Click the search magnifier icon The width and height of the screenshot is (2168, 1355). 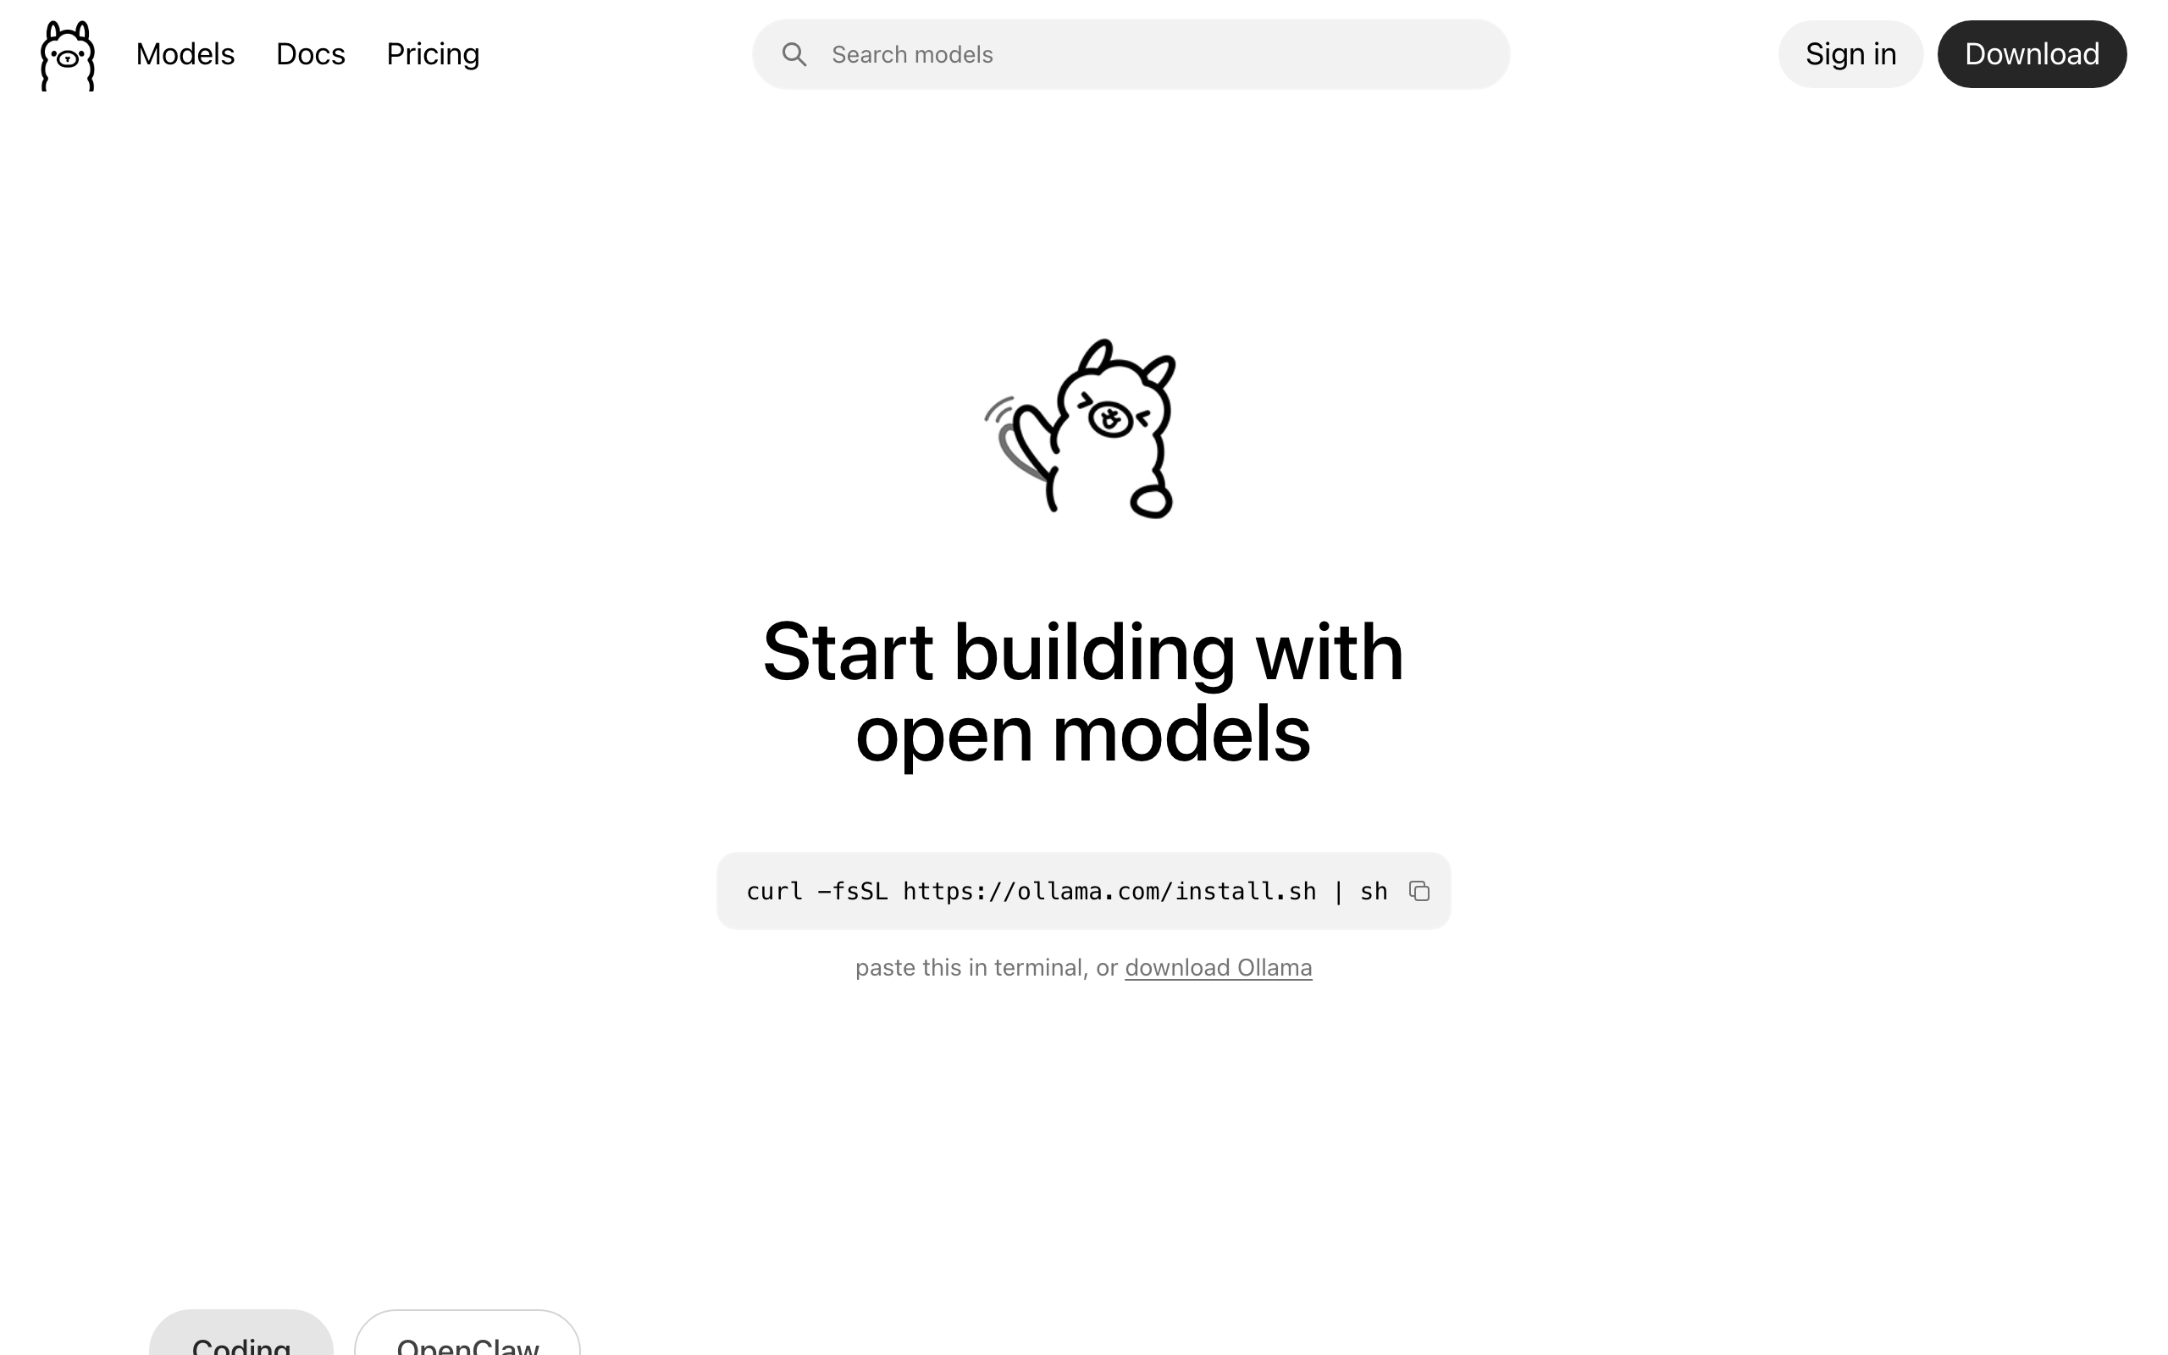click(x=794, y=55)
